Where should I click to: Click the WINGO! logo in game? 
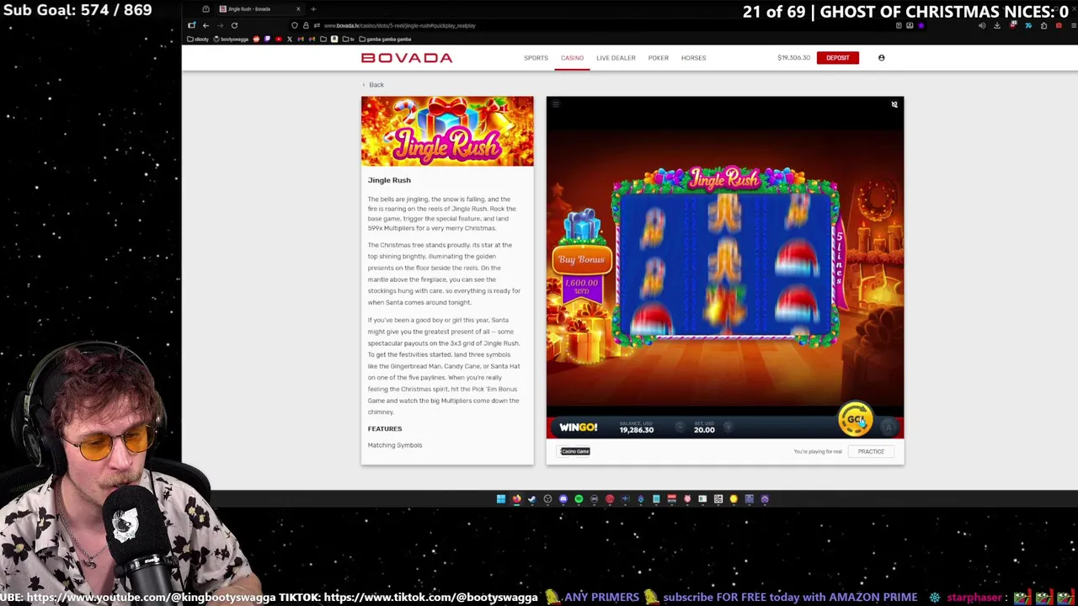pyautogui.click(x=578, y=428)
